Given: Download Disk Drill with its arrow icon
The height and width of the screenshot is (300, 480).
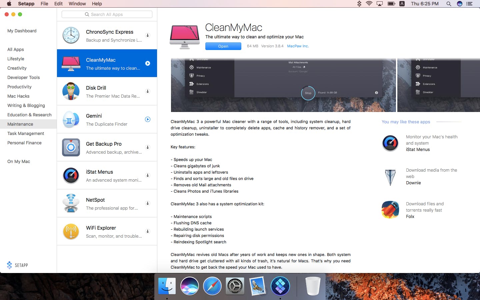Looking at the screenshot, I should coord(148,91).
